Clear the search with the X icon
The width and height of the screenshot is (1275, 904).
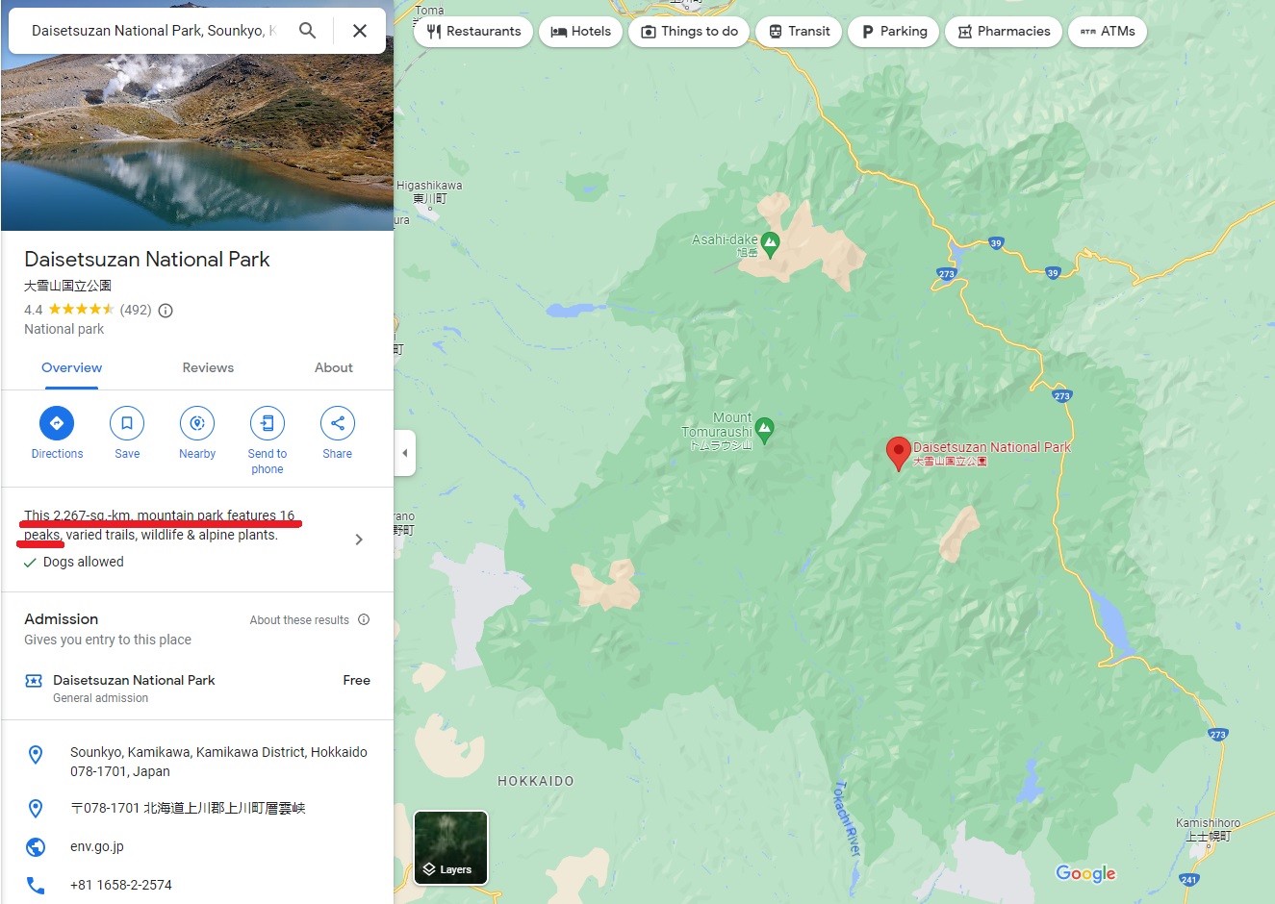[x=360, y=31]
